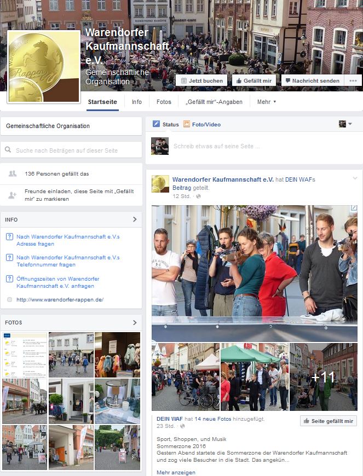Click post author Warendorfer Kaufmannschaft e.V.

pyautogui.click(x=223, y=179)
